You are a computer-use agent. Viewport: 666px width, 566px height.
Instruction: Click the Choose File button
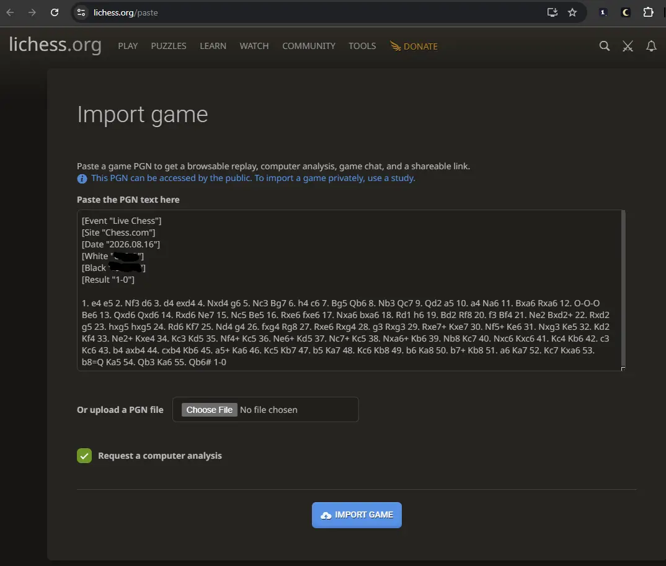210,410
